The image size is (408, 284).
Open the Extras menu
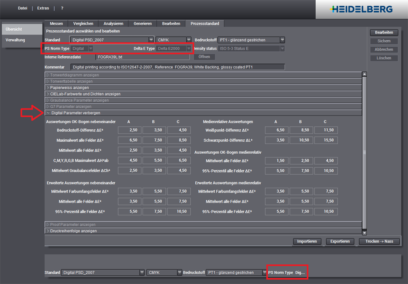click(43, 8)
